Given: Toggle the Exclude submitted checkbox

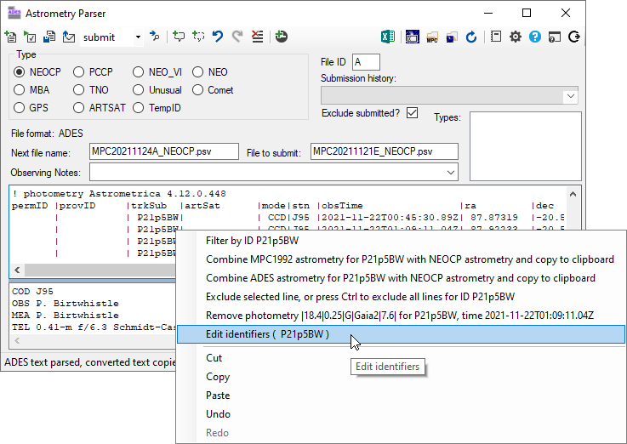Looking at the screenshot, I should (413, 113).
